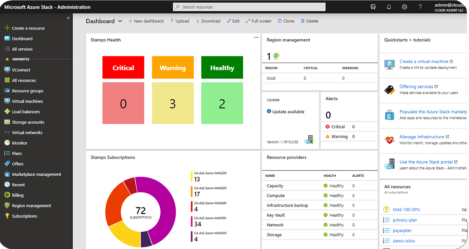Click the Capacity resource provider row
469x249 pixels.
(320, 186)
